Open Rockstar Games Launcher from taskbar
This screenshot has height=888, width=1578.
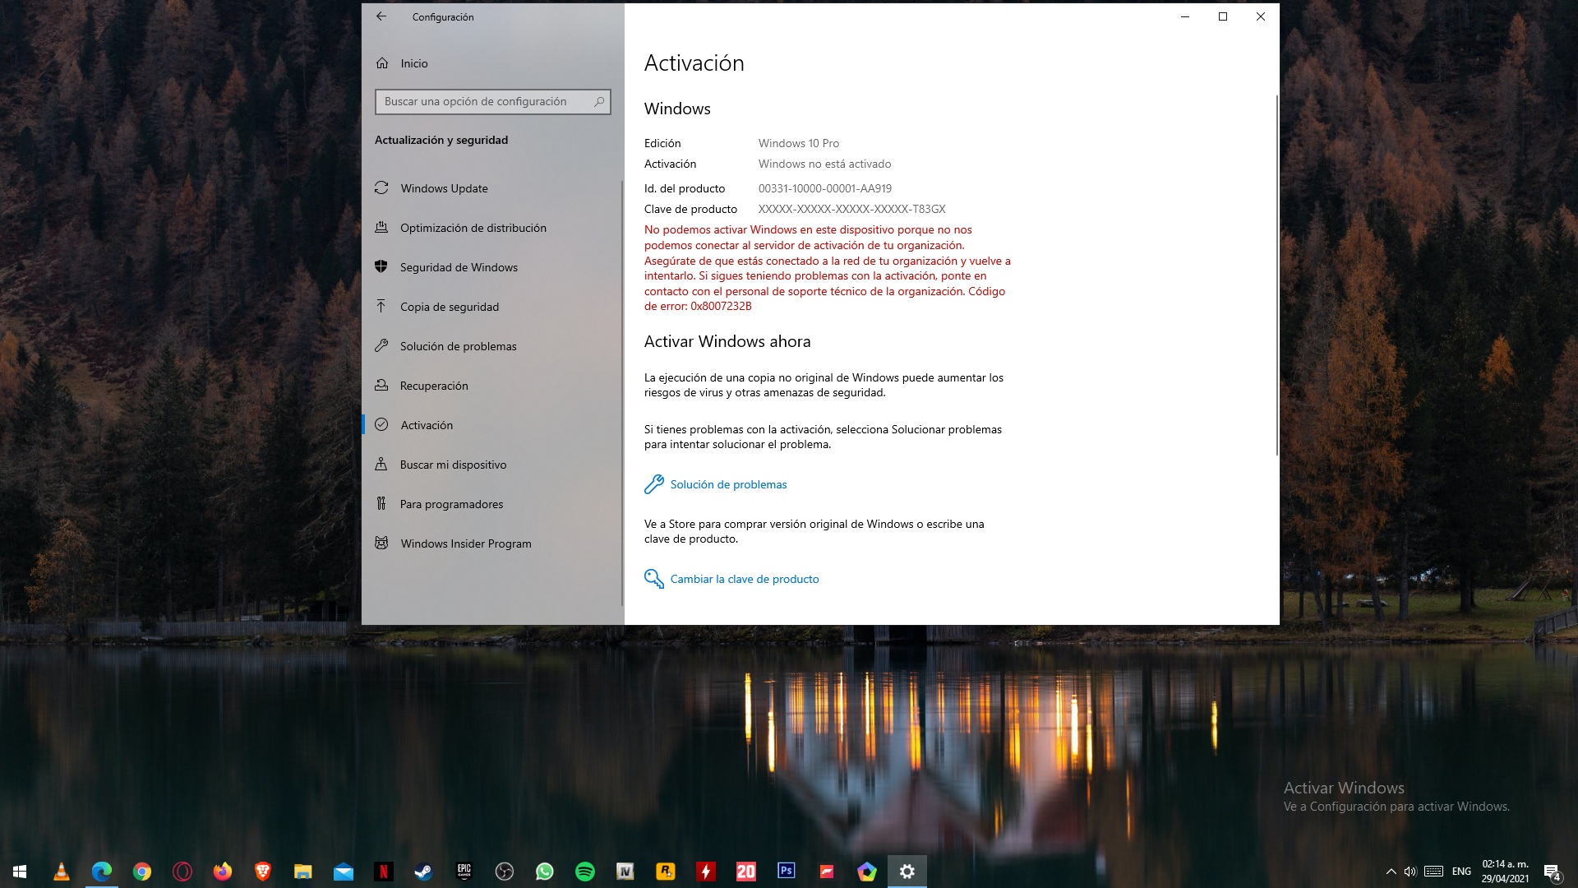pos(666,872)
